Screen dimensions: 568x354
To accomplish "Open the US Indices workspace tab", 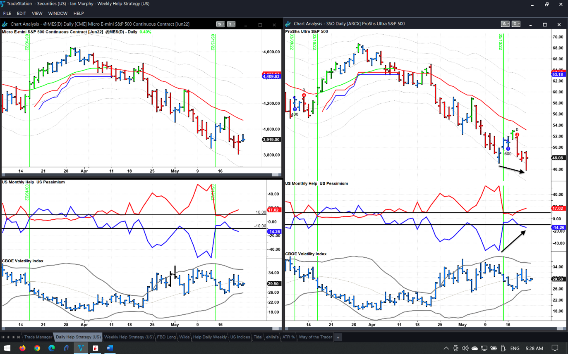I will pos(240,337).
